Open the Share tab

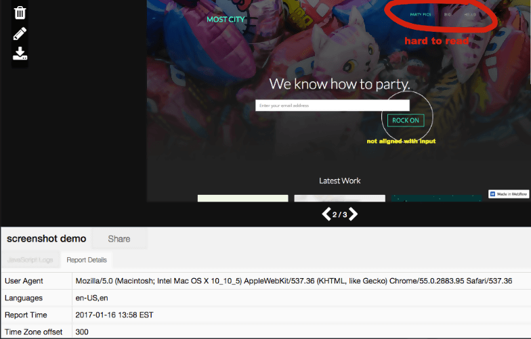pos(119,239)
